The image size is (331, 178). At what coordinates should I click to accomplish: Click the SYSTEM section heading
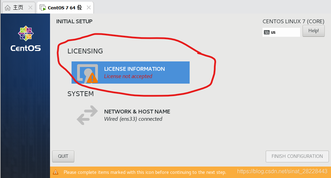[81, 94]
